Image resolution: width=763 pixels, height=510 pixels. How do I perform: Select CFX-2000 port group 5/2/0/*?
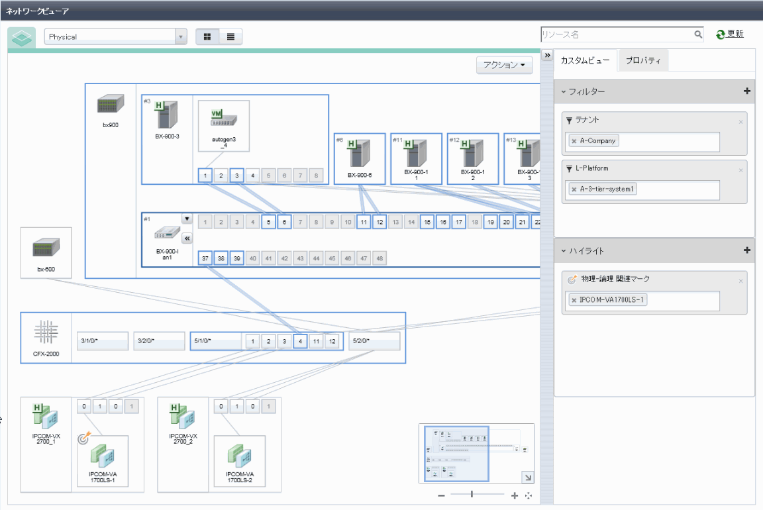click(374, 340)
